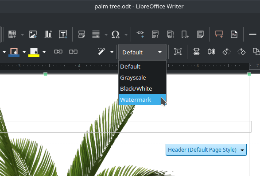This screenshot has height=176, width=260.
Task: Click the Track Changes document icon
Action: tap(234, 34)
